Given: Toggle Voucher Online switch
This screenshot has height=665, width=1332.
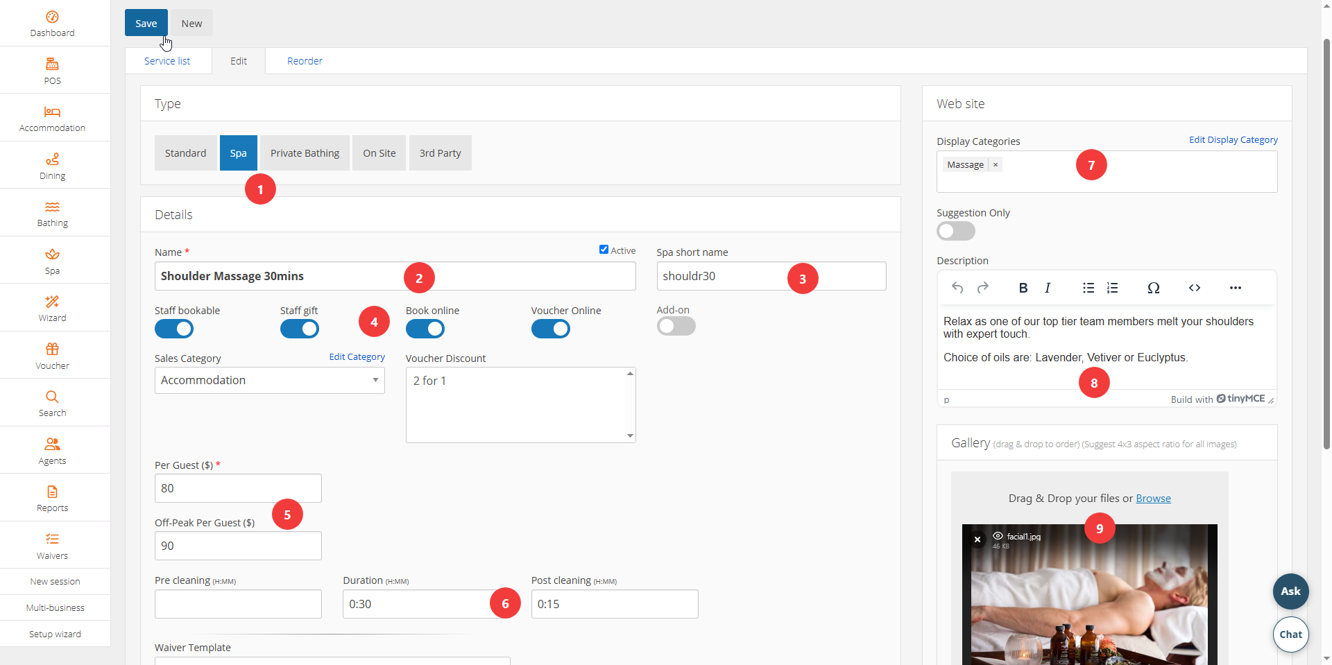Looking at the screenshot, I should [551, 329].
